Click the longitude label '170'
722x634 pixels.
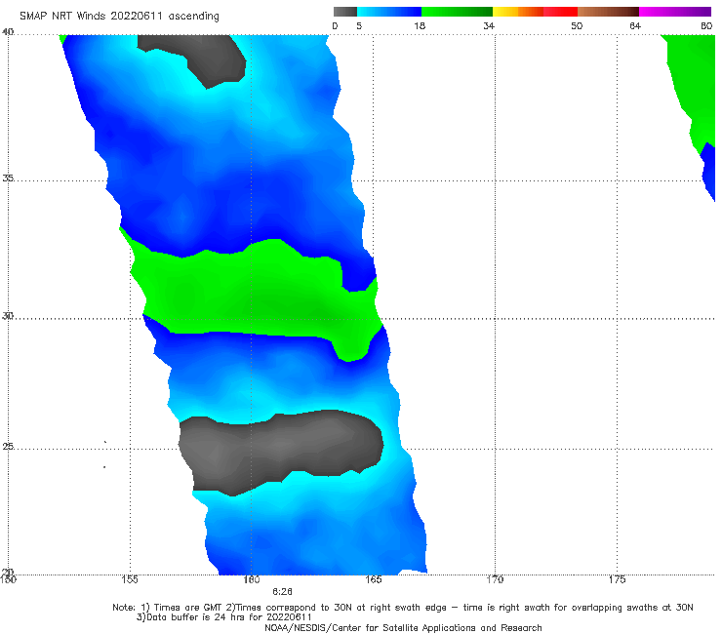click(495, 579)
